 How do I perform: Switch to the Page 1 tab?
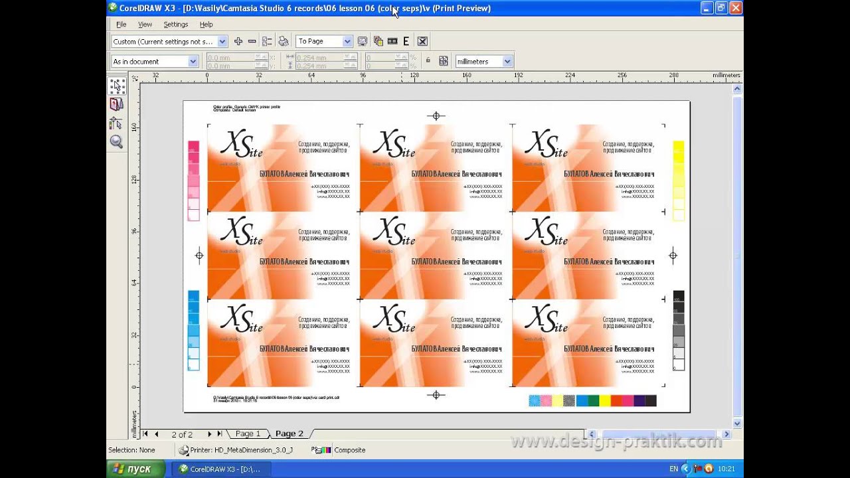(248, 434)
